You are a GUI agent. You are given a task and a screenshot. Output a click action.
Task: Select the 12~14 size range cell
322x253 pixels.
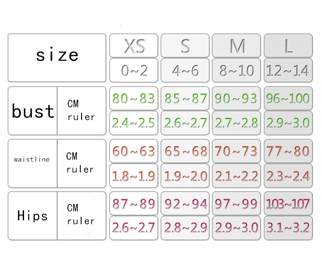tap(288, 70)
